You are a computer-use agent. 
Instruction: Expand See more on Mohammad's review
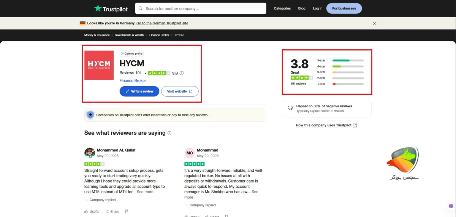(221, 195)
